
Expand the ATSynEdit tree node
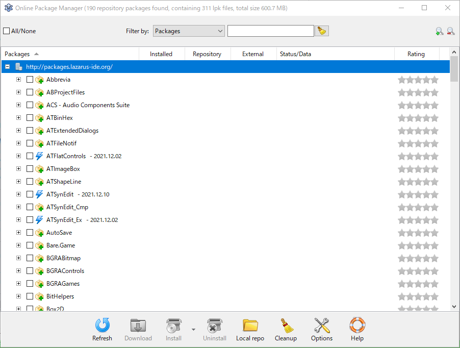click(x=18, y=194)
